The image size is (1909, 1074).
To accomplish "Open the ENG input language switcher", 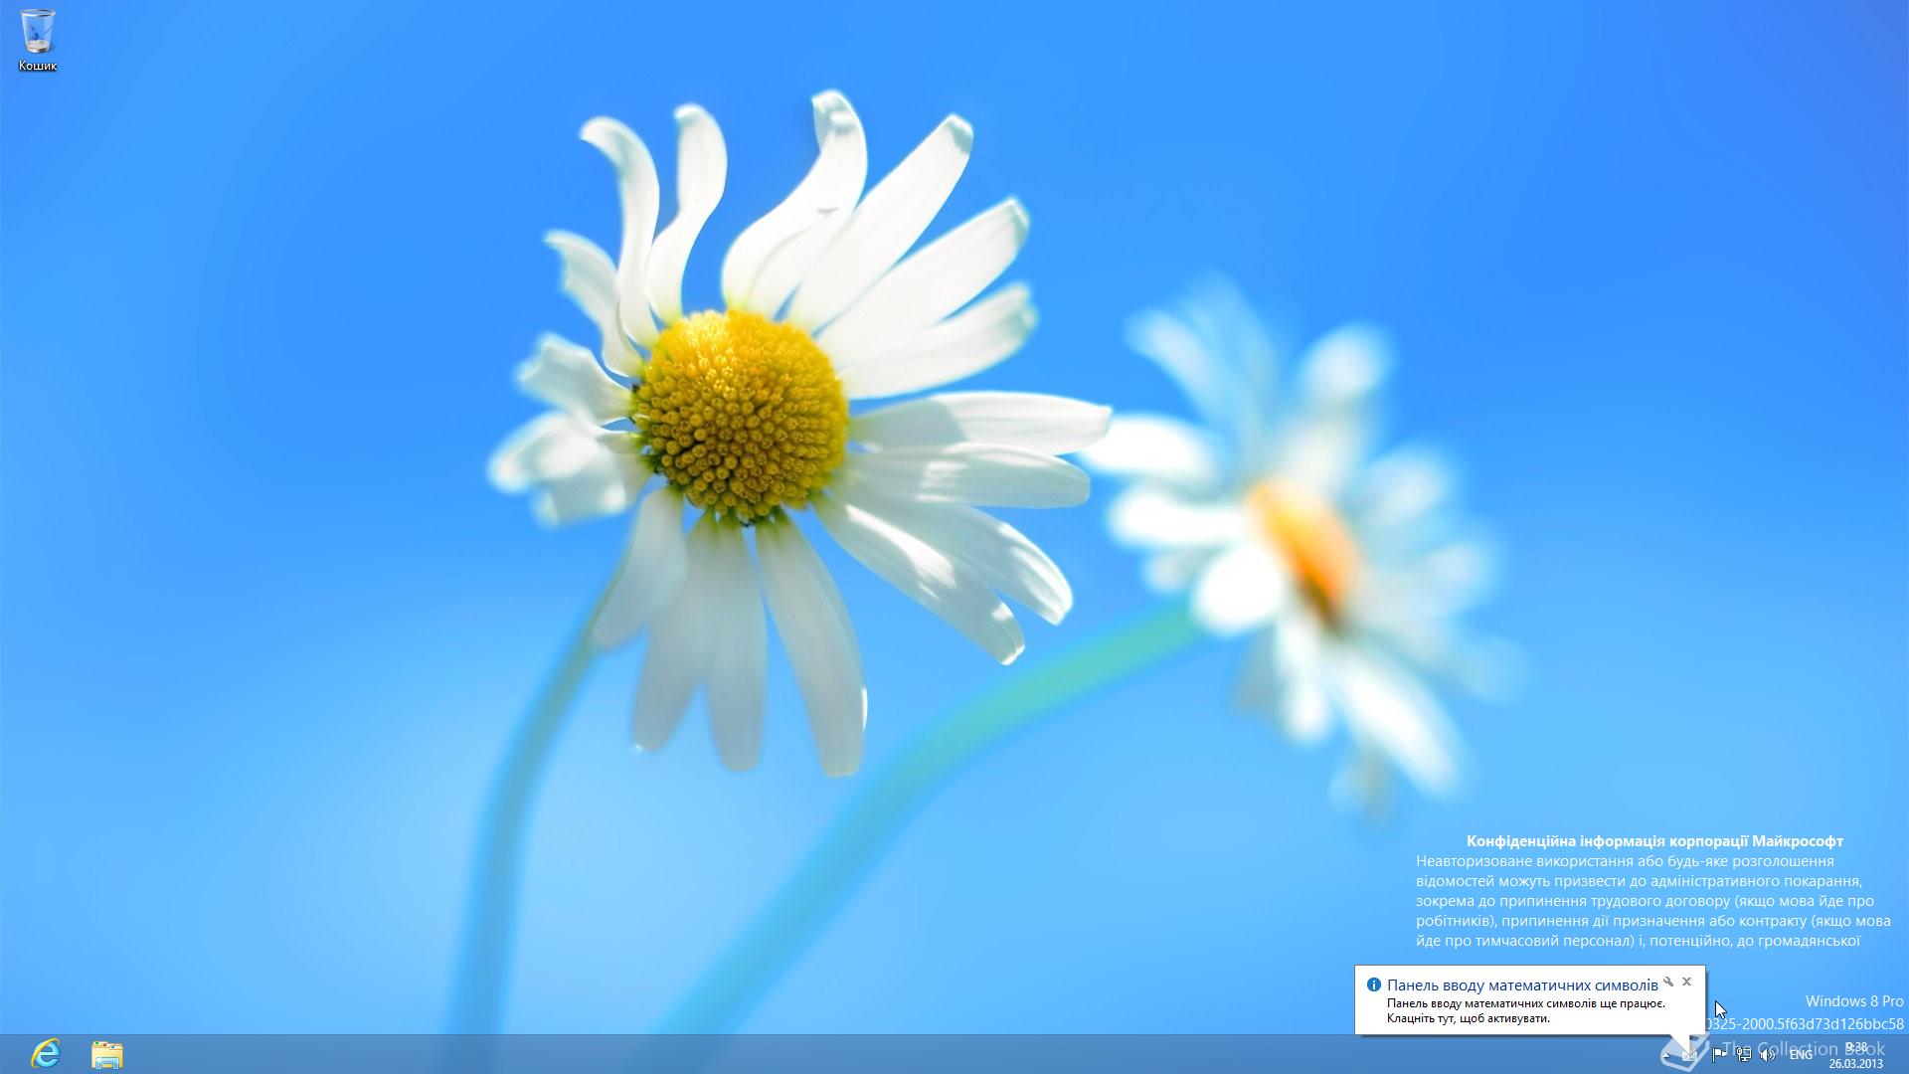I will click(1801, 1055).
